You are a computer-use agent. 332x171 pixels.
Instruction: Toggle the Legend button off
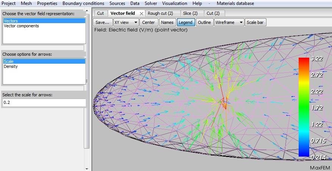click(x=186, y=22)
